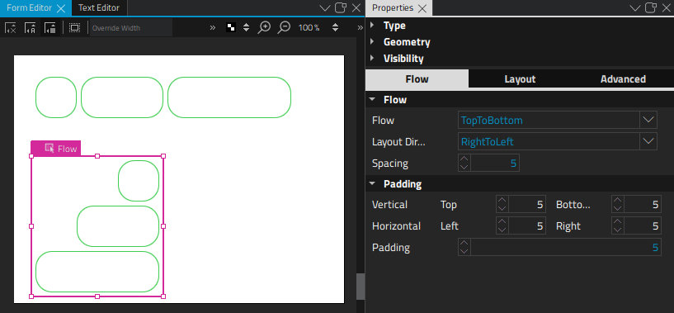Open the zoom level up-down arrows
The width and height of the screenshot is (674, 313).
click(335, 27)
